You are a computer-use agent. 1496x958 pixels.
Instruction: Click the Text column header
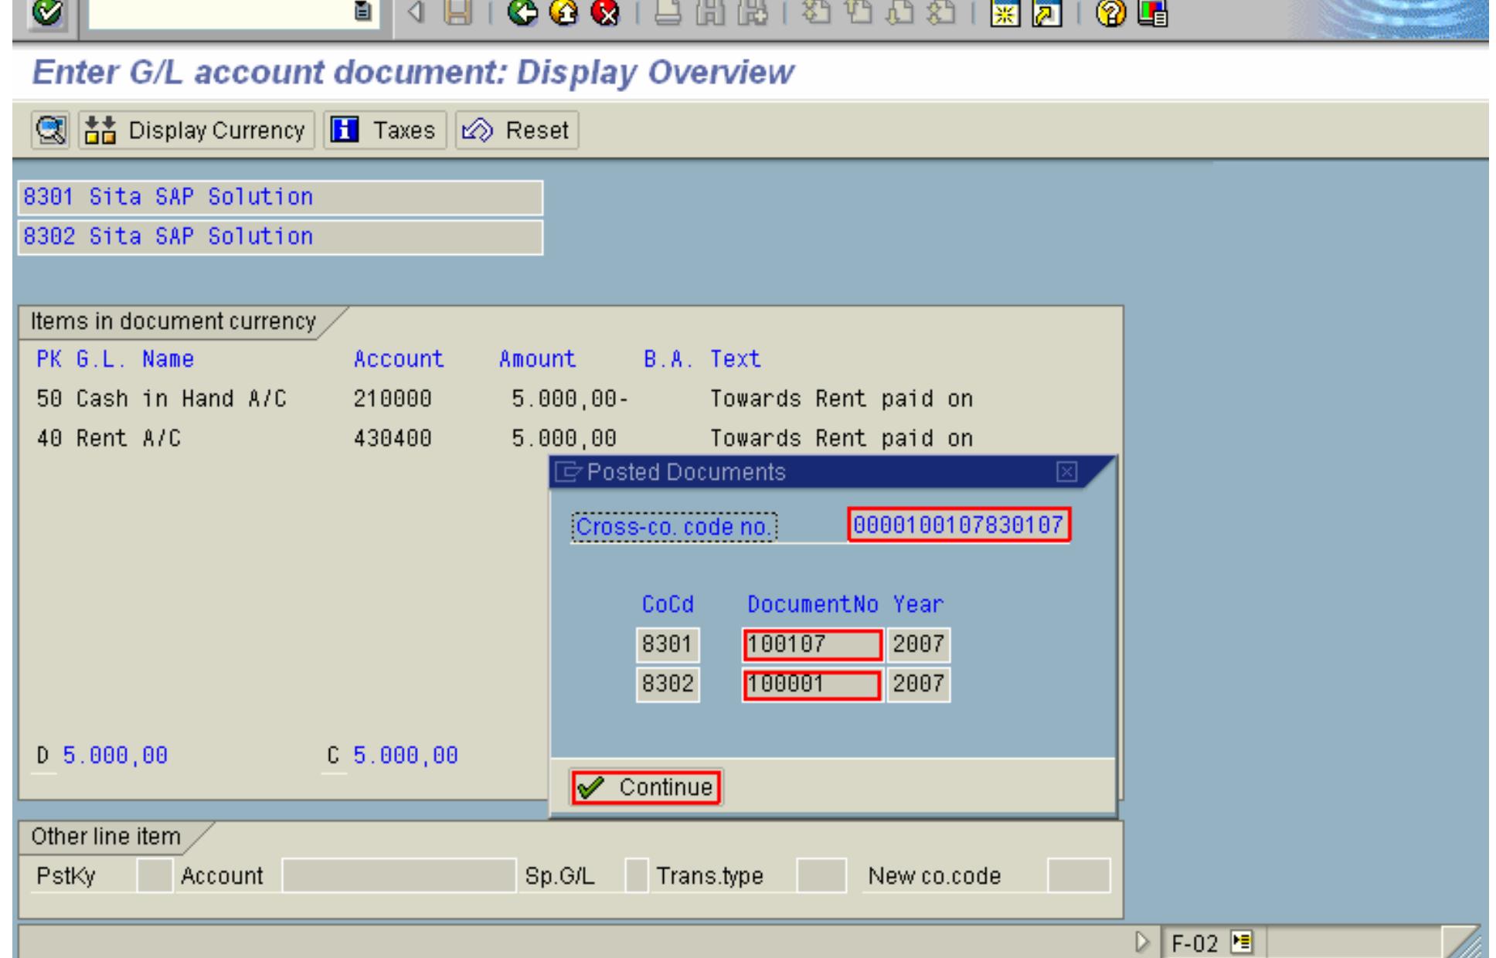click(736, 359)
